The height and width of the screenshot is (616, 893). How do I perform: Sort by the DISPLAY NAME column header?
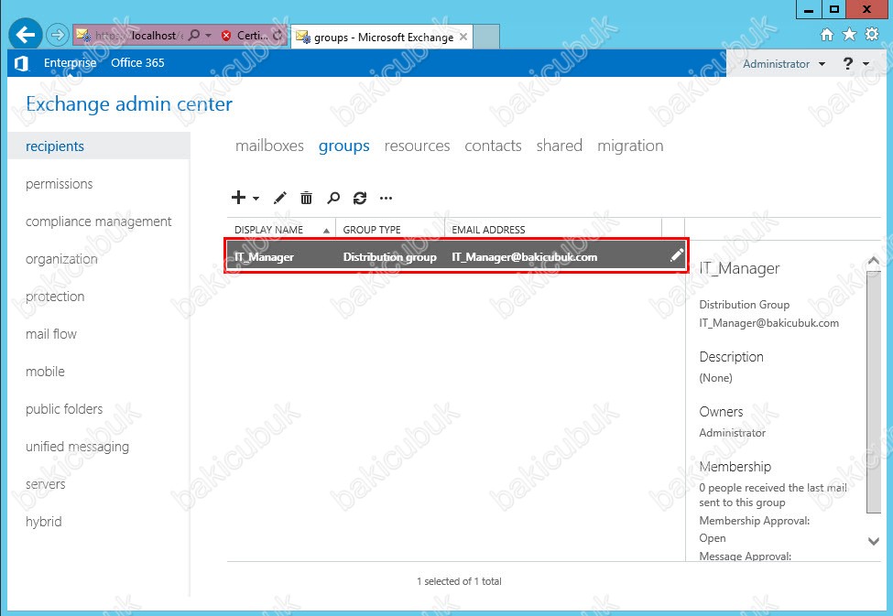point(281,230)
